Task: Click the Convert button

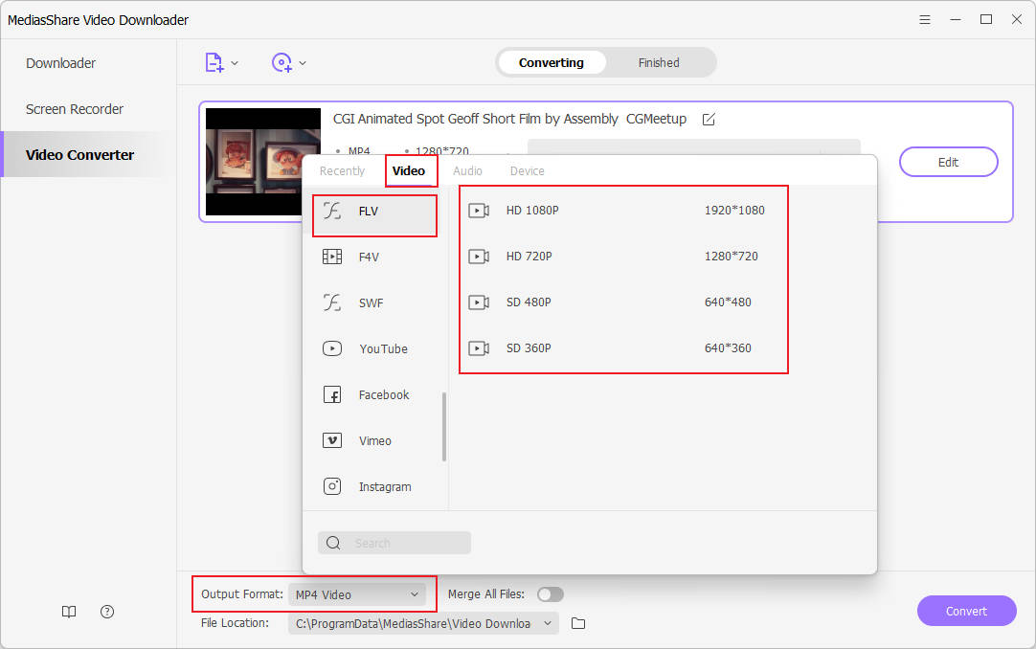Action: click(x=967, y=611)
